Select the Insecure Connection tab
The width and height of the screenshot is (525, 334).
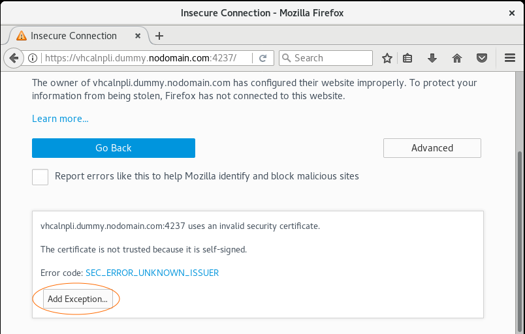tap(78, 36)
